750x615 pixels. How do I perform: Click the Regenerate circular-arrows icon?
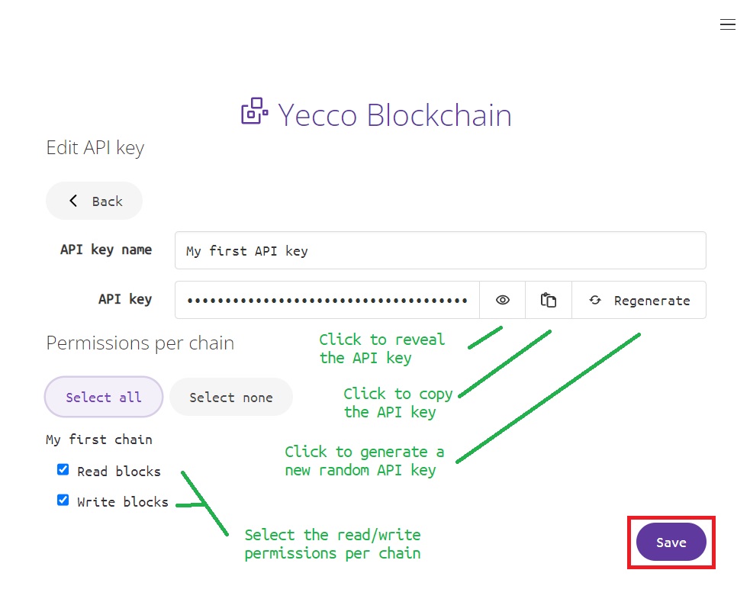coord(595,300)
